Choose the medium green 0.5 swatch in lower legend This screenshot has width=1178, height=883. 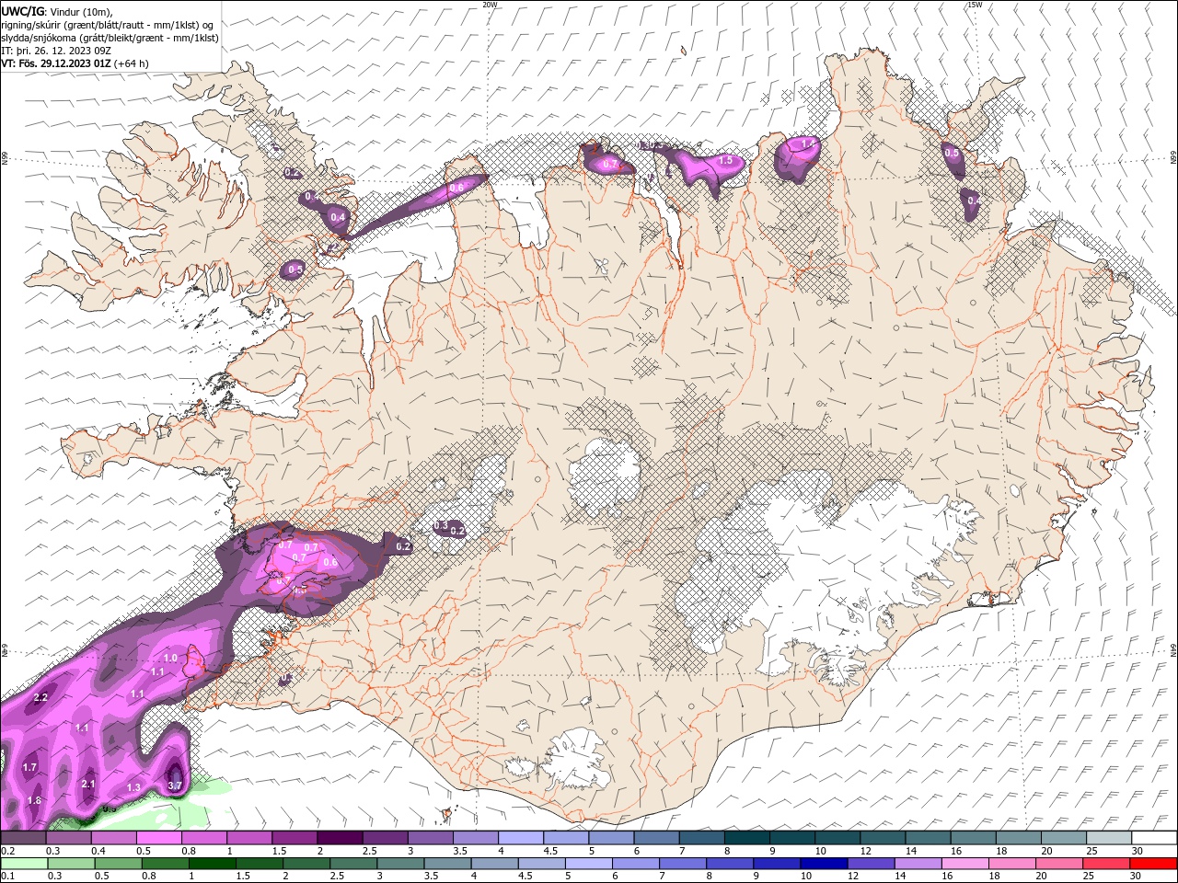[x=118, y=864]
